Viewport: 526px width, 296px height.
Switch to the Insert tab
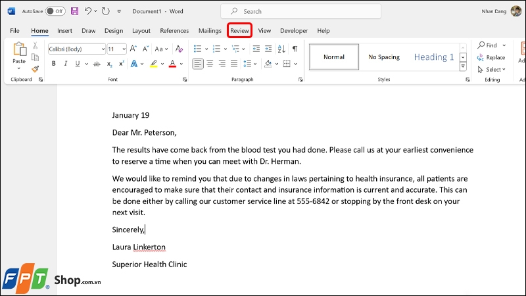pos(64,30)
